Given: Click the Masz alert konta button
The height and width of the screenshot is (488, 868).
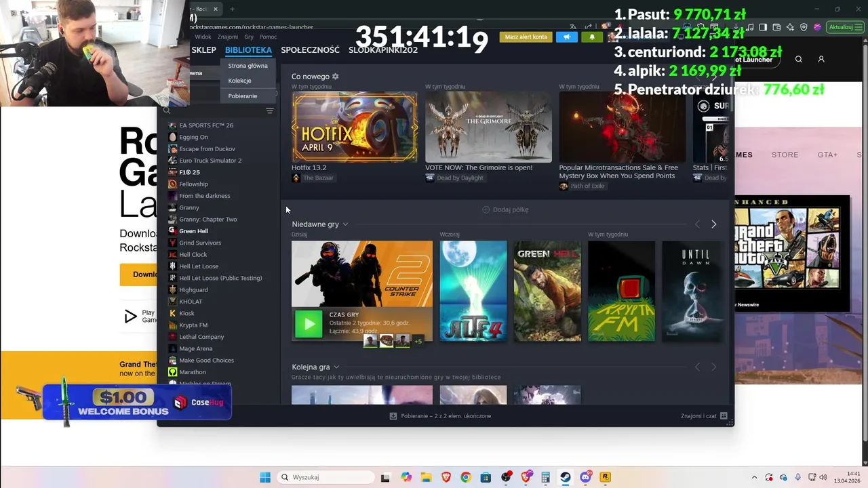Looking at the screenshot, I should (x=526, y=37).
